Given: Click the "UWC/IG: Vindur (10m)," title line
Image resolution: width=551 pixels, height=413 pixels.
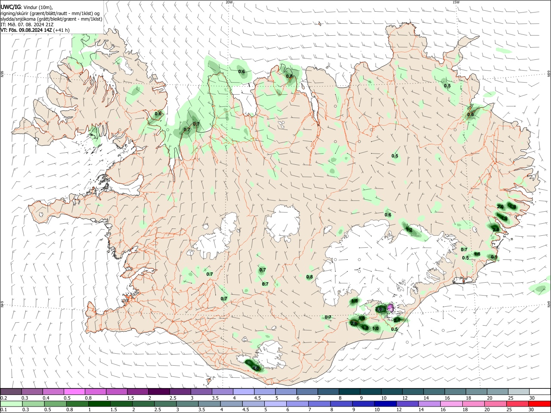Looking at the screenshot, I should (x=27, y=7).
